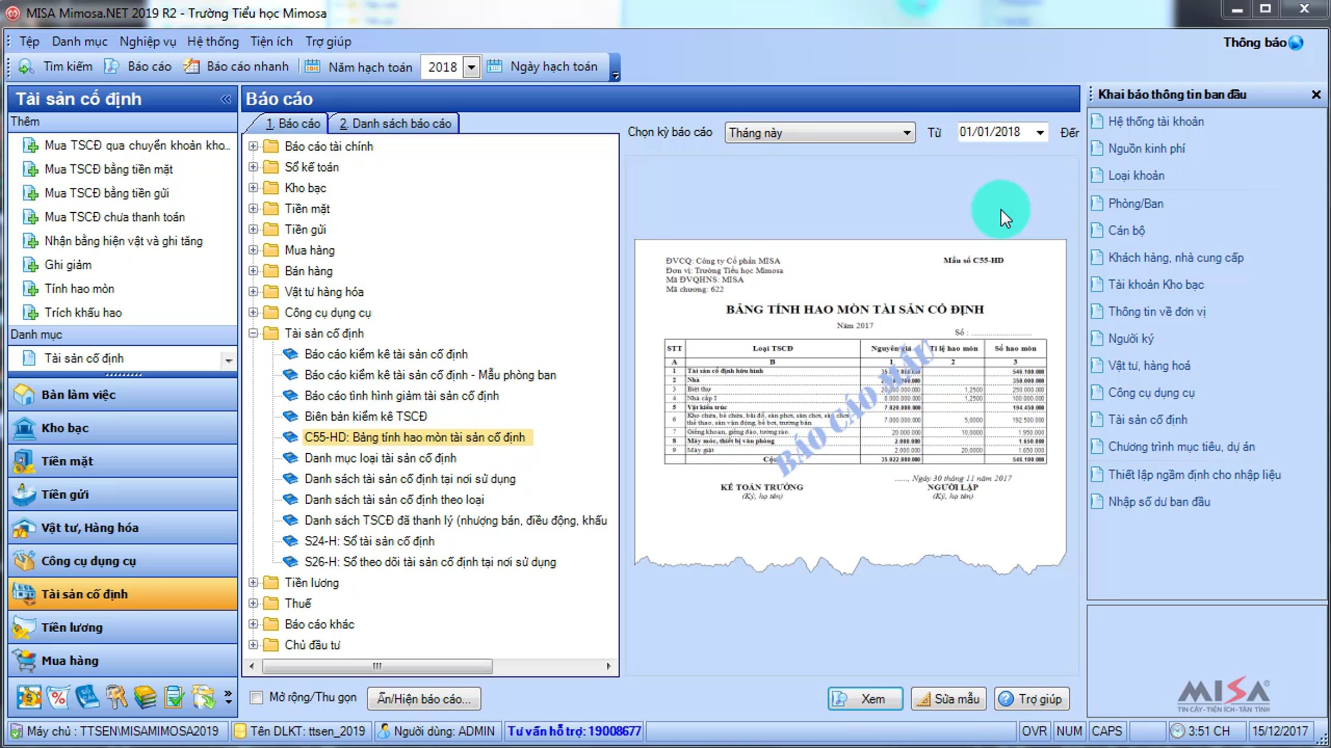
Task: Click the Báo cáo nhanh toolbar icon
Action: 191,67
